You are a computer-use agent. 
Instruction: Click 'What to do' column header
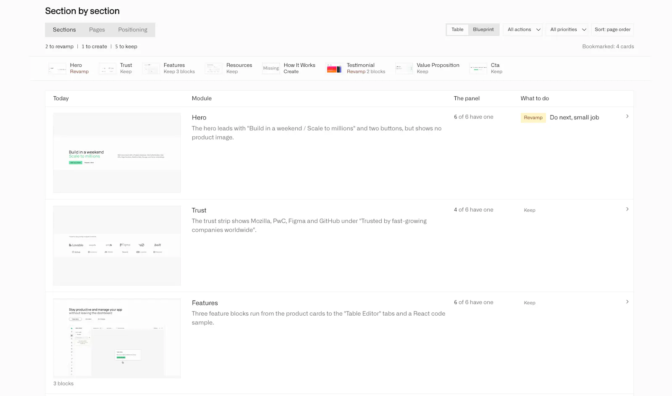coord(535,98)
